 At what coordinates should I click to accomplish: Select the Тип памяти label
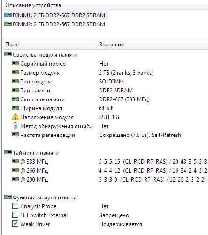click(35, 91)
